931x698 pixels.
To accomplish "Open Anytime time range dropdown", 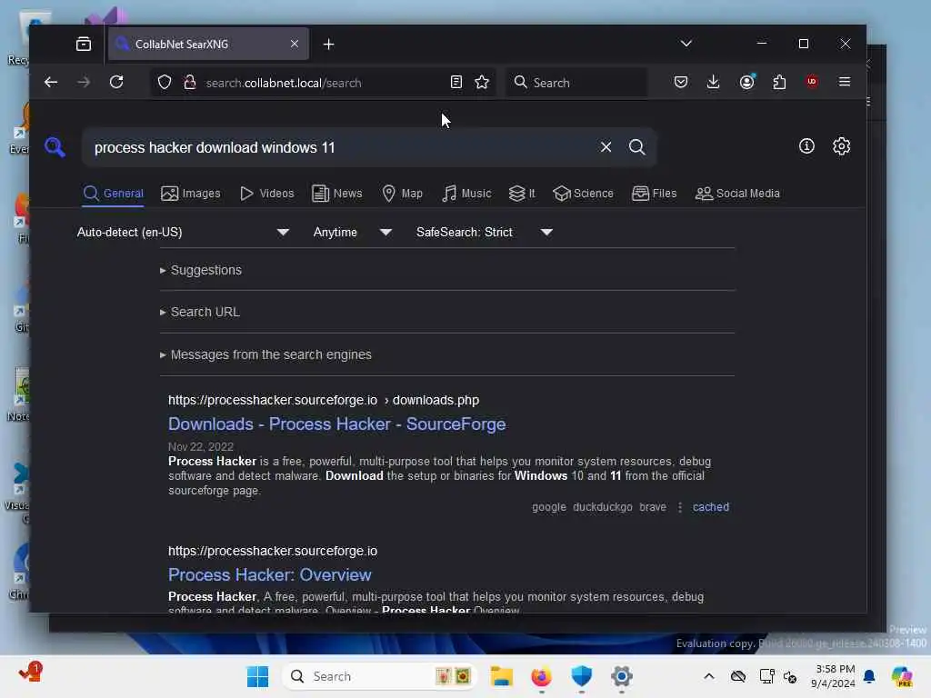I will pyautogui.click(x=353, y=232).
